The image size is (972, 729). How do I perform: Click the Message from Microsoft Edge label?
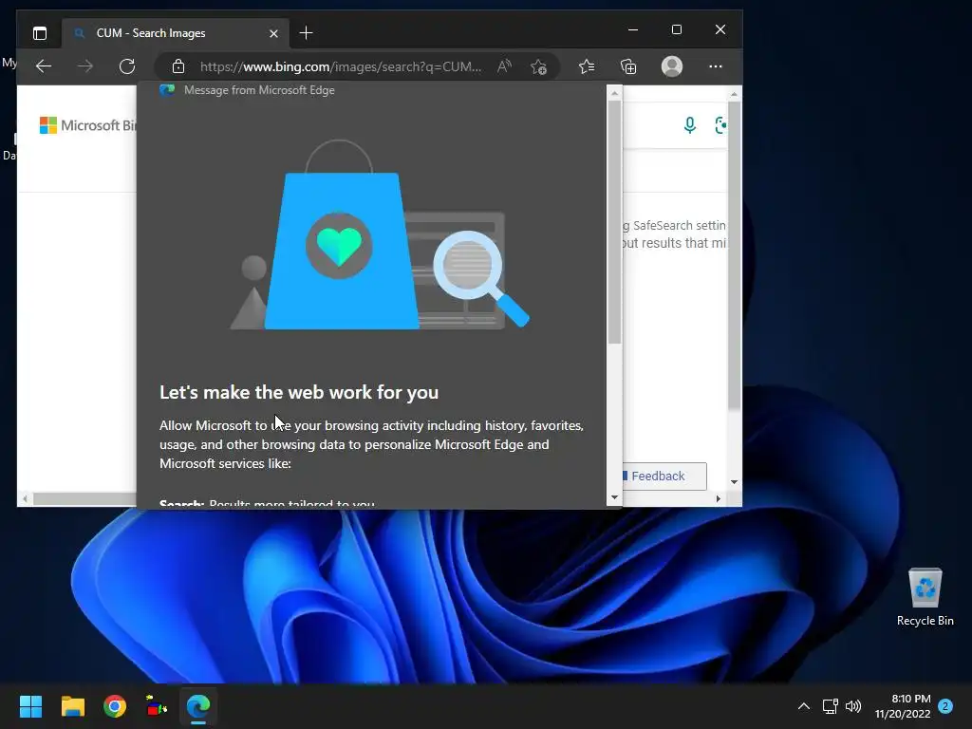tap(259, 90)
